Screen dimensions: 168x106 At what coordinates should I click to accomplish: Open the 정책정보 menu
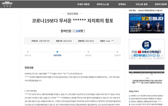(x=123, y=4)
